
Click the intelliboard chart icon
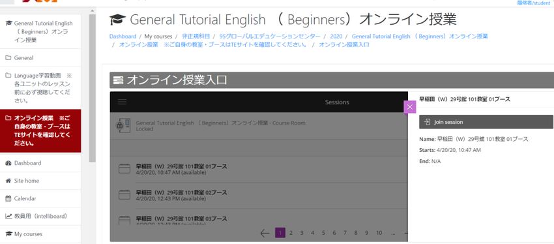(x=8, y=216)
